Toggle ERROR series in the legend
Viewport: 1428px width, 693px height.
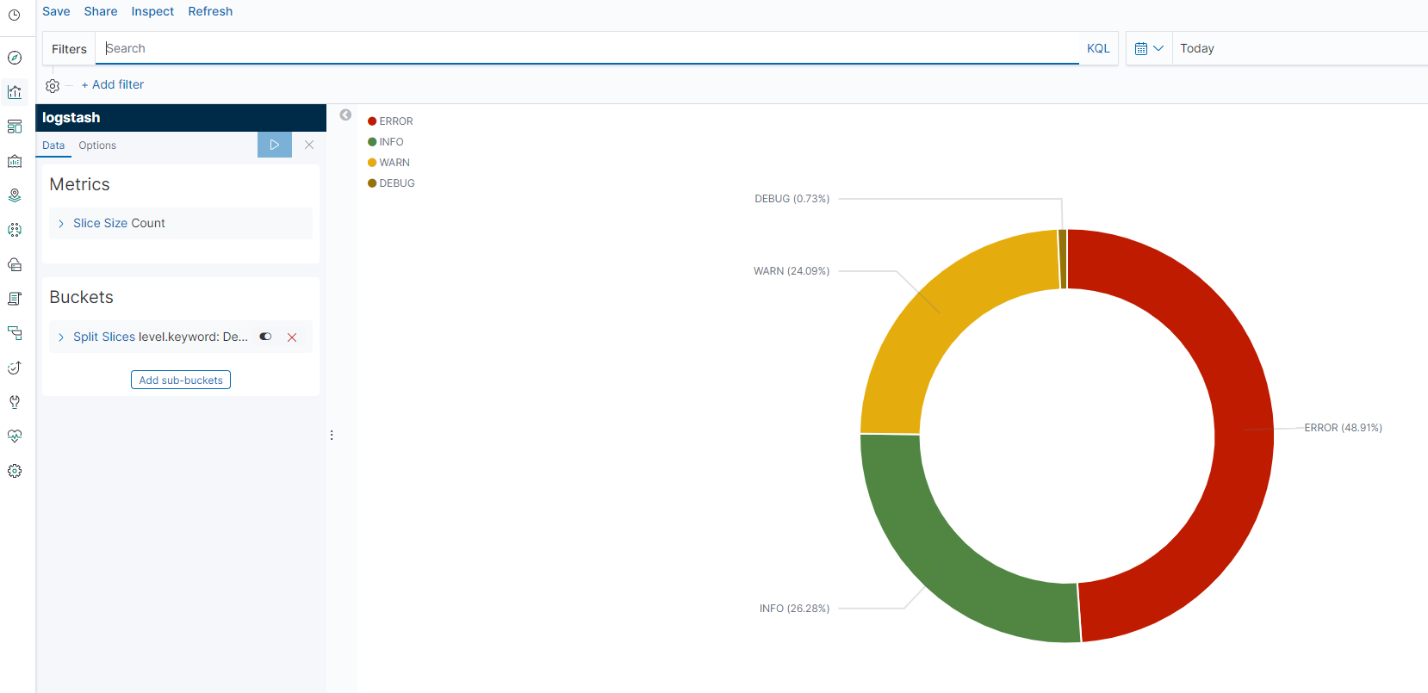click(395, 121)
